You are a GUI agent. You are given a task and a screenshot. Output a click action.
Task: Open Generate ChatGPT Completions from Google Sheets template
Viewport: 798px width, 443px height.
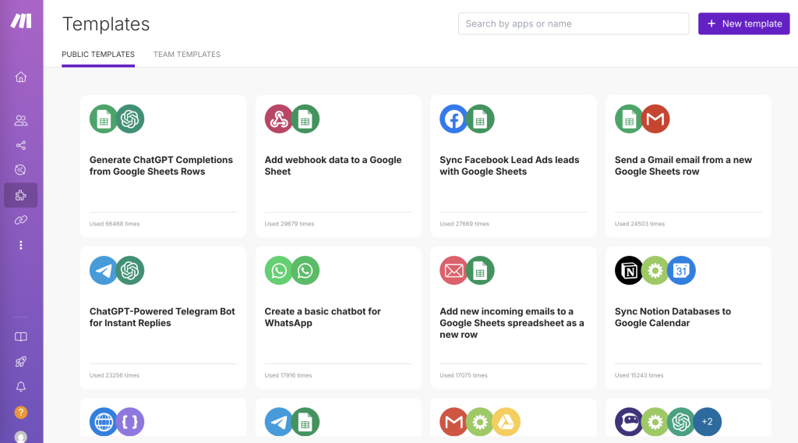point(161,165)
